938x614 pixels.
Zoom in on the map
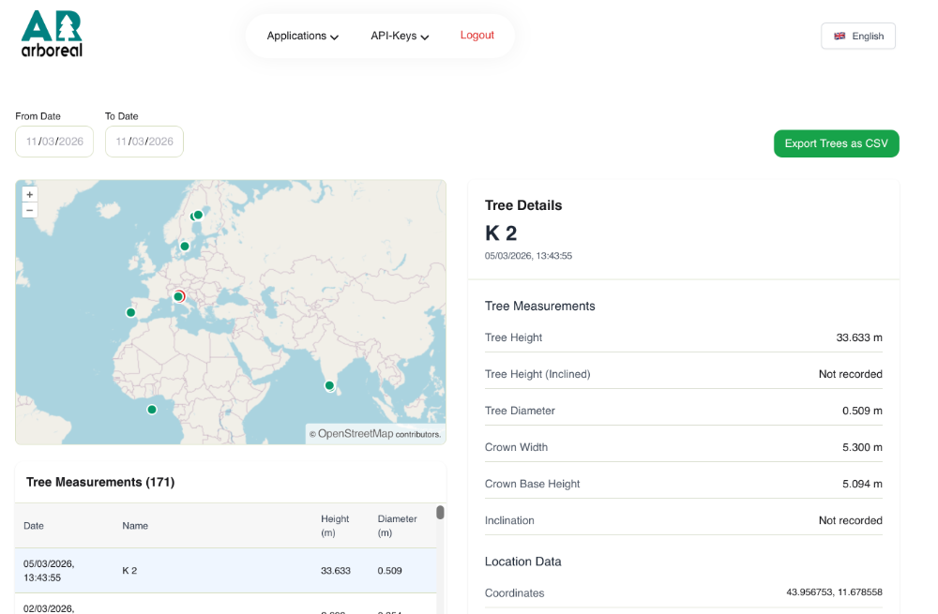30,195
